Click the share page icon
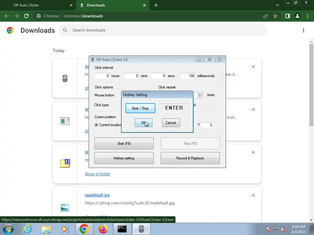 (266, 16)
